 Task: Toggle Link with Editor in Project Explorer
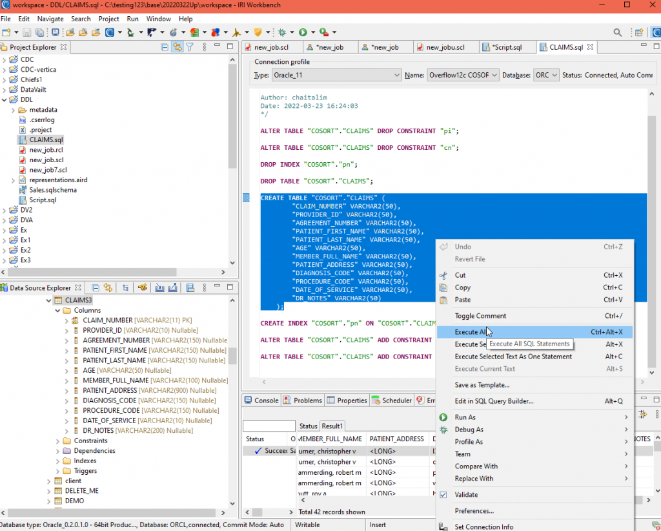coord(177,47)
